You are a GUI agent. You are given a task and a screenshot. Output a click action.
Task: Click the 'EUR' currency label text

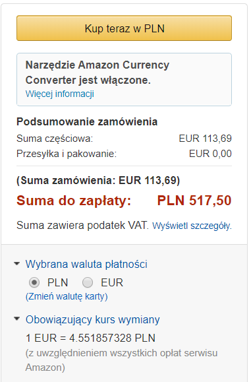112,282
